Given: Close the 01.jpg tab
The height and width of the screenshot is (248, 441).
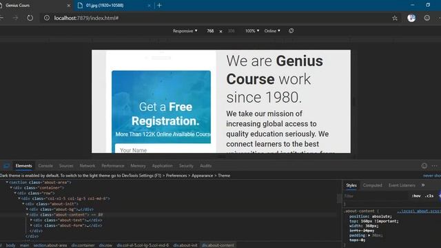Looking at the screenshot, I should point(149,6).
